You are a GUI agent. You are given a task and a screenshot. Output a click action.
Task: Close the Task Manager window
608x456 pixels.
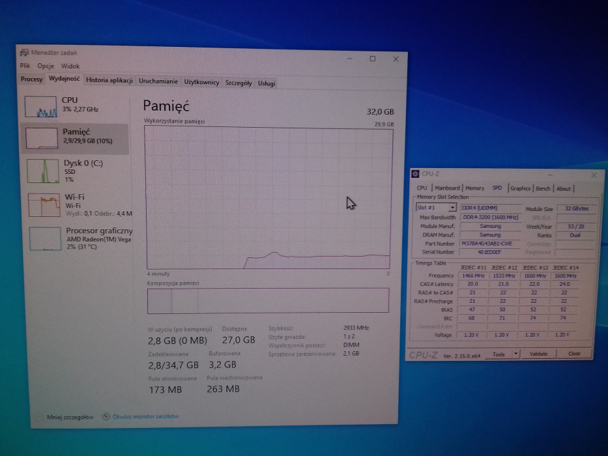click(396, 59)
